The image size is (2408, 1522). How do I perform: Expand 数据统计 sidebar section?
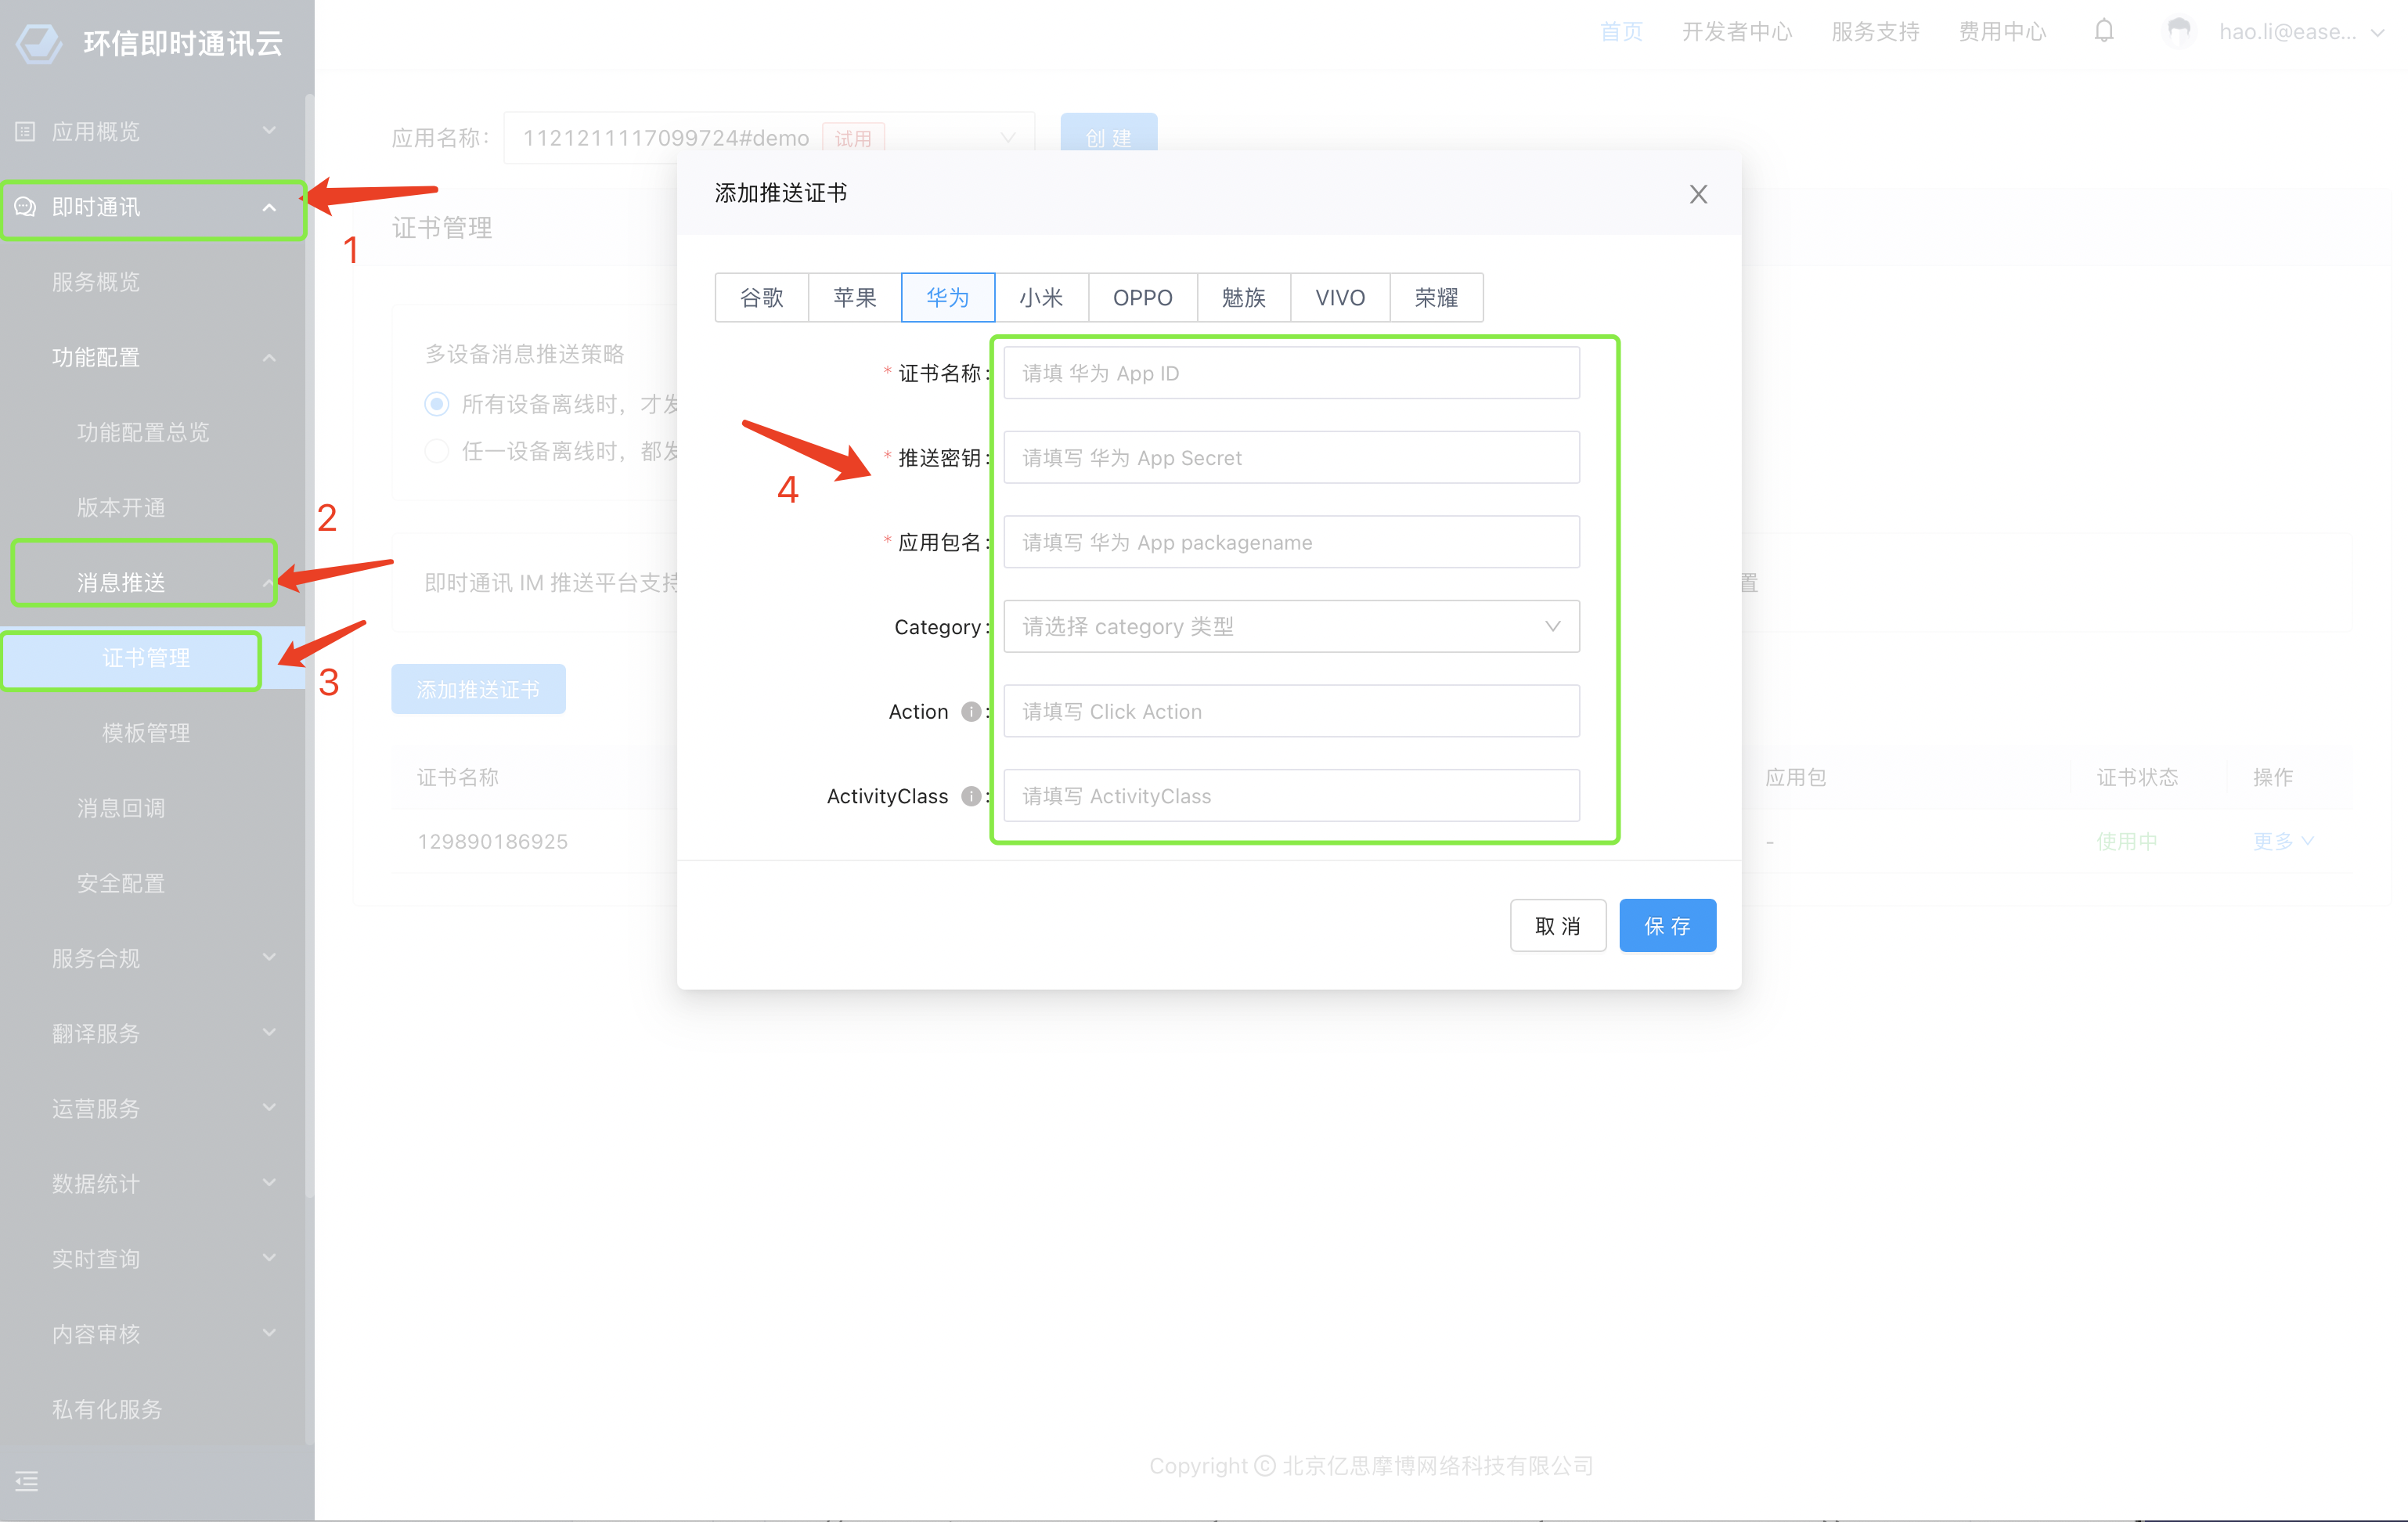click(269, 1183)
